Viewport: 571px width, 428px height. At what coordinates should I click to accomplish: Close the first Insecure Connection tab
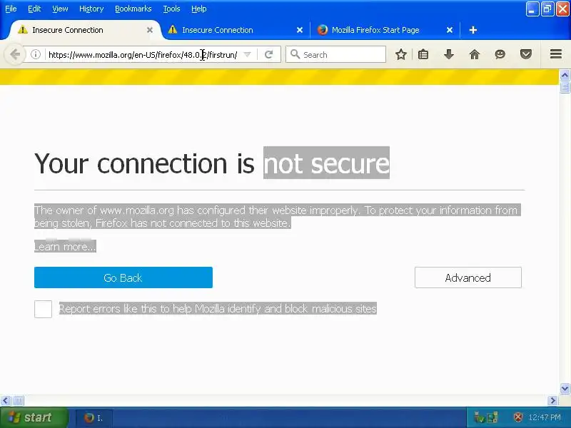click(x=150, y=30)
